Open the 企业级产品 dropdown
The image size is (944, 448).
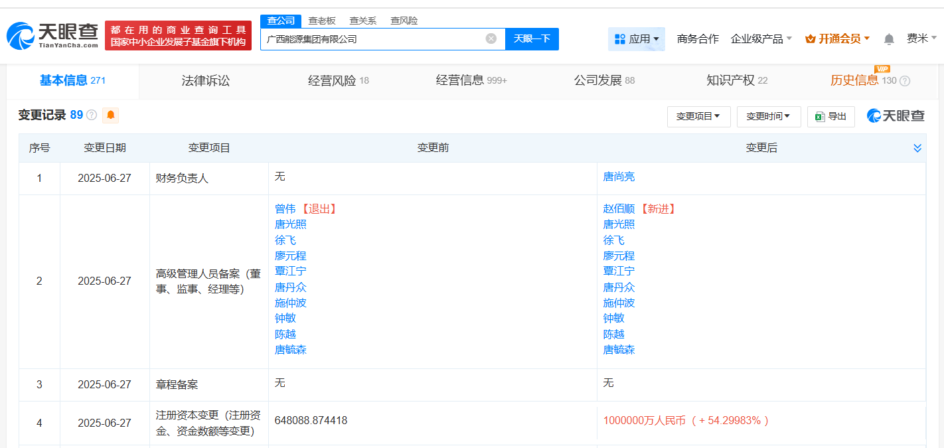click(x=761, y=39)
